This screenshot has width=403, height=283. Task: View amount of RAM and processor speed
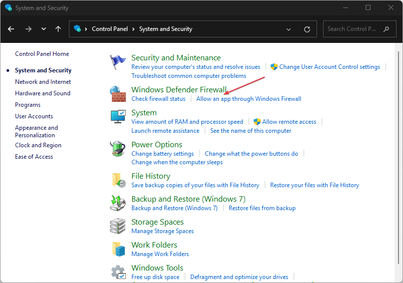(187, 122)
